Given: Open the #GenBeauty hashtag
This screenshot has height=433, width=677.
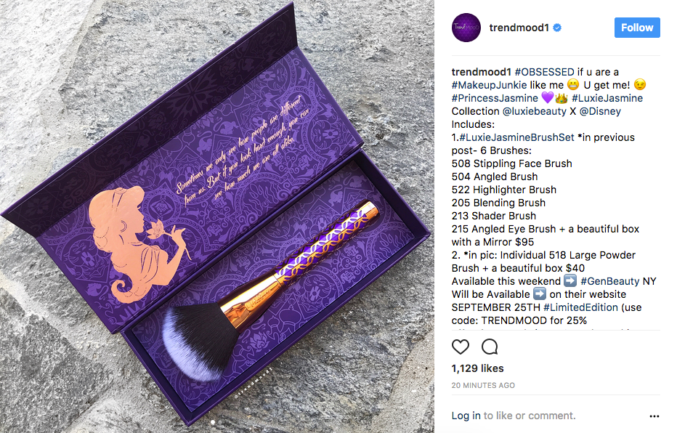Looking at the screenshot, I should point(609,281).
